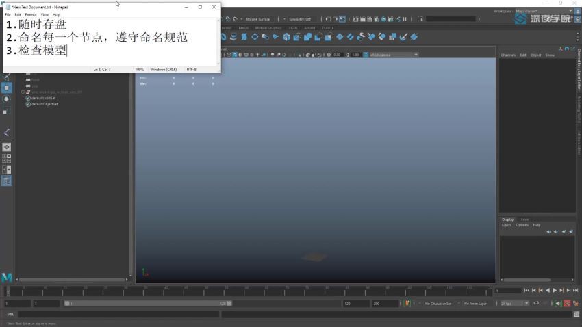Open the Object menu in Channel Box
This screenshot has height=327, width=582.
click(x=535, y=55)
